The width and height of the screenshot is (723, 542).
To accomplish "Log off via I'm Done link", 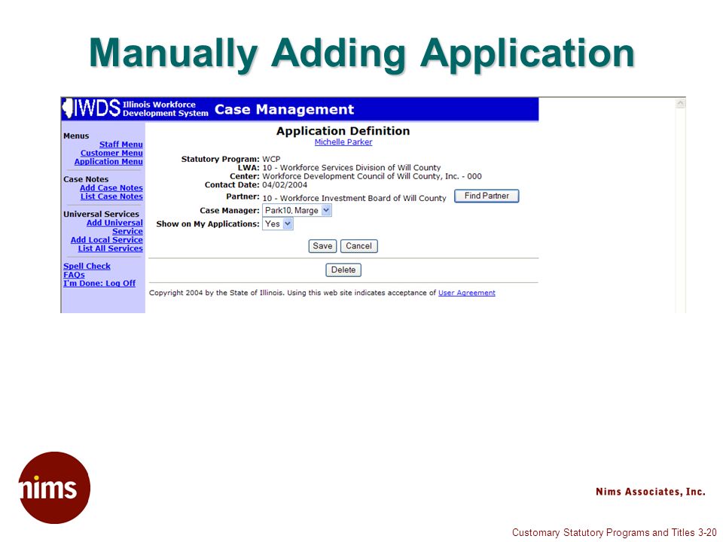I will 99,284.
